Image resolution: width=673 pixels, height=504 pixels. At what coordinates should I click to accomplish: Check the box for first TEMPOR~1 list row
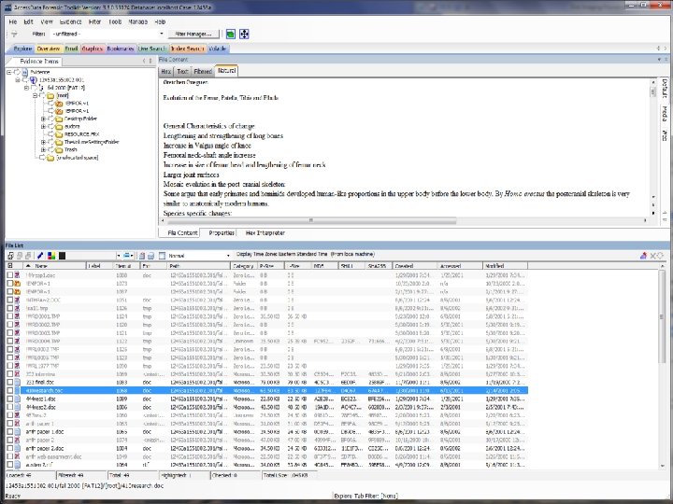click(10, 284)
